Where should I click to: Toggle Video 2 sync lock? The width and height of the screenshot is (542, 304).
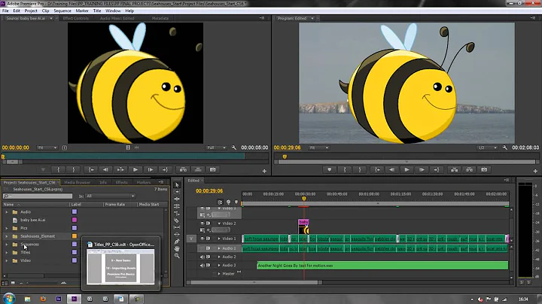click(x=208, y=223)
